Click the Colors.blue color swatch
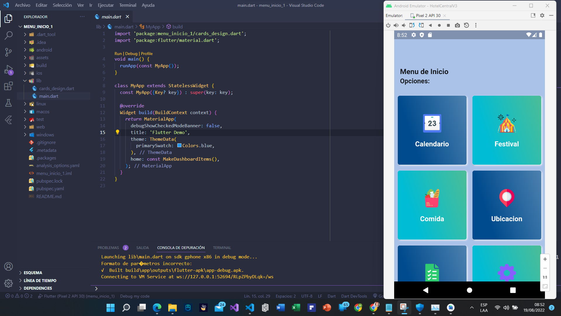 179,145
